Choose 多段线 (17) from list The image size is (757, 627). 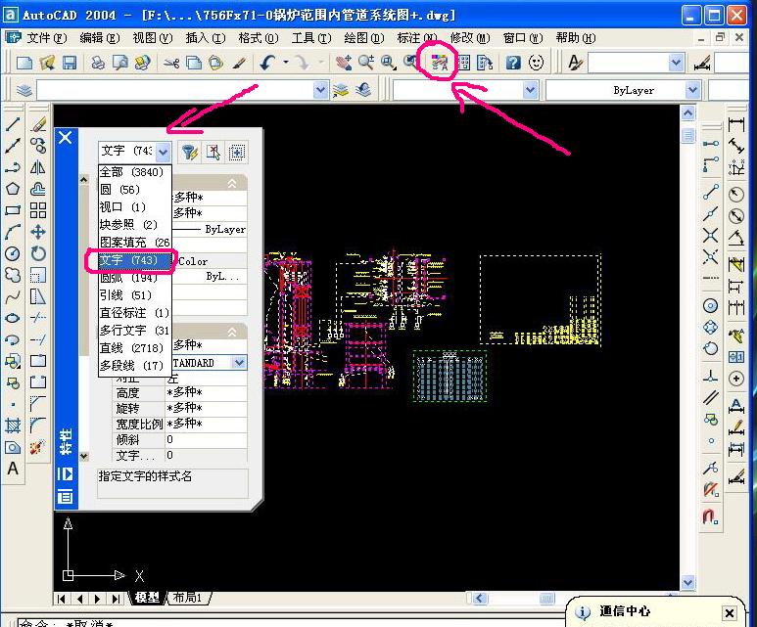(x=135, y=366)
